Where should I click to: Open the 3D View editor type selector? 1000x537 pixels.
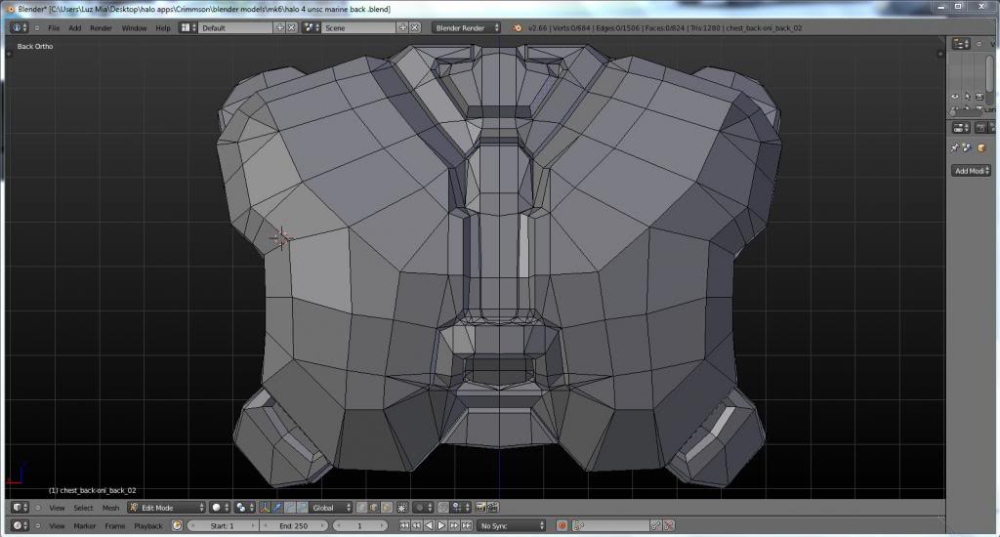(x=20, y=508)
